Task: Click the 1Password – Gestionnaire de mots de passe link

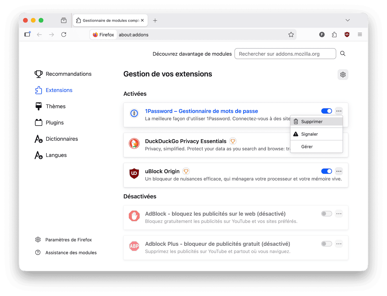Action: coord(201,111)
